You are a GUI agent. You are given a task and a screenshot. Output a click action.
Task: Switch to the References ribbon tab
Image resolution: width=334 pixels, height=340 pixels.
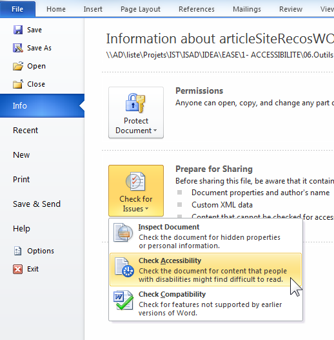point(197,9)
